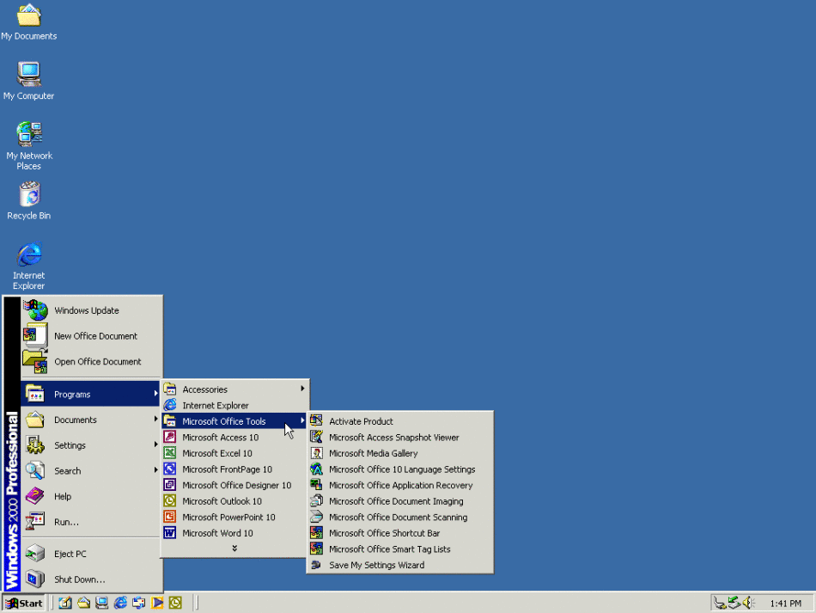Start Microsoft PowerPoint 10
816x613 pixels.
click(x=228, y=518)
